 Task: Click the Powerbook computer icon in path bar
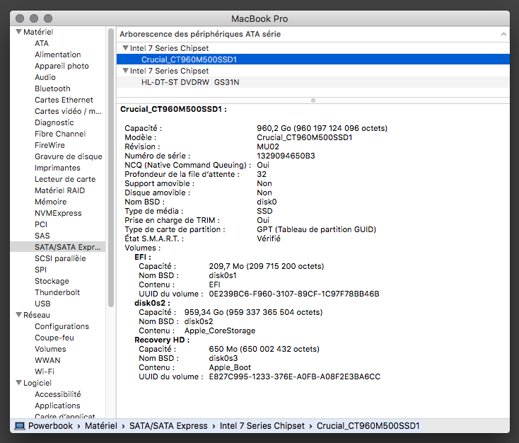(x=20, y=426)
